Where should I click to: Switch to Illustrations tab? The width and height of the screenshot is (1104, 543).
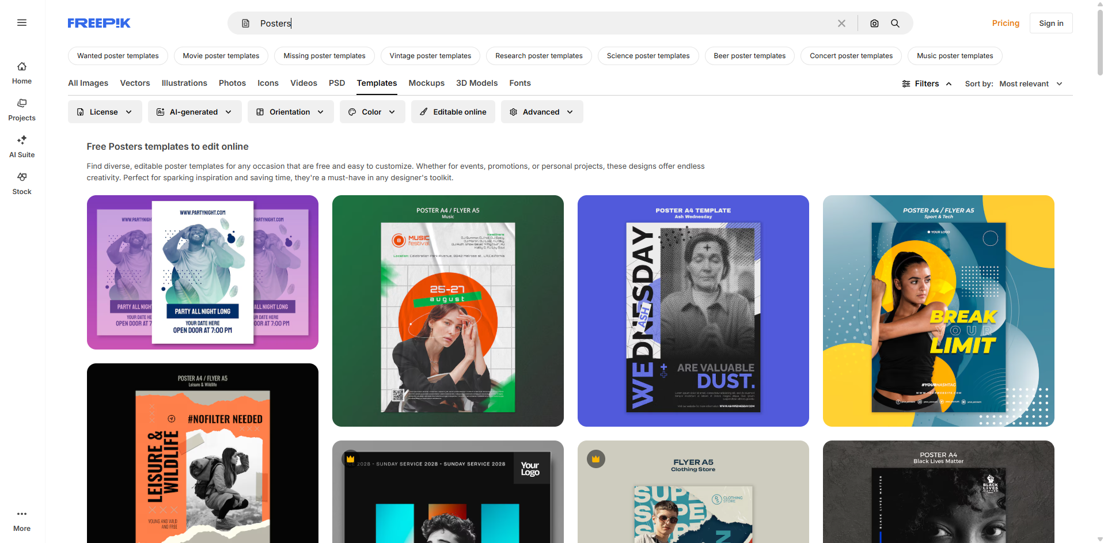tap(184, 83)
